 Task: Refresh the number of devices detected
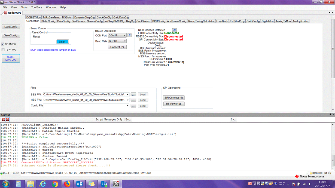(x=175, y=30)
